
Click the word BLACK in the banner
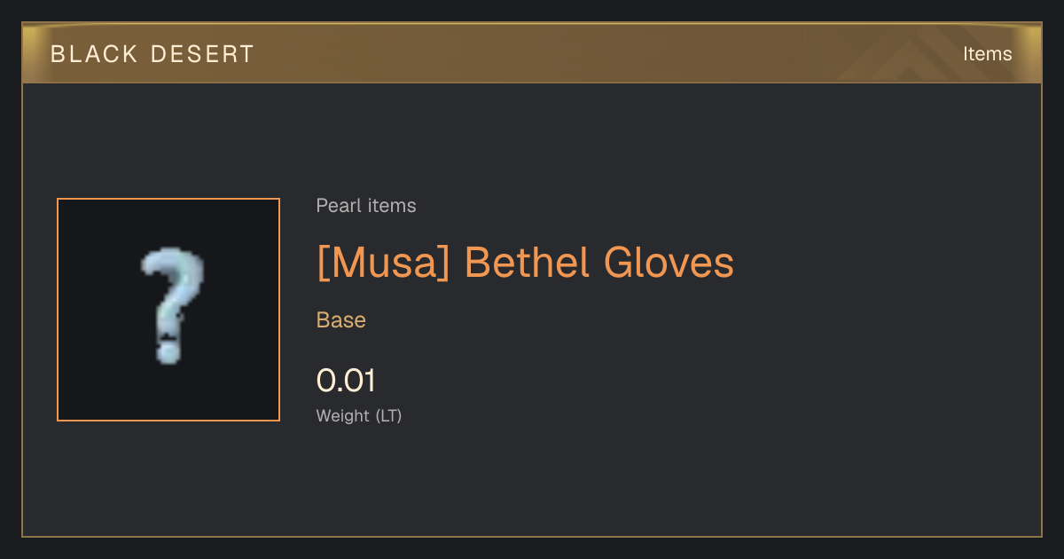pyautogui.click(x=94, y=54)
